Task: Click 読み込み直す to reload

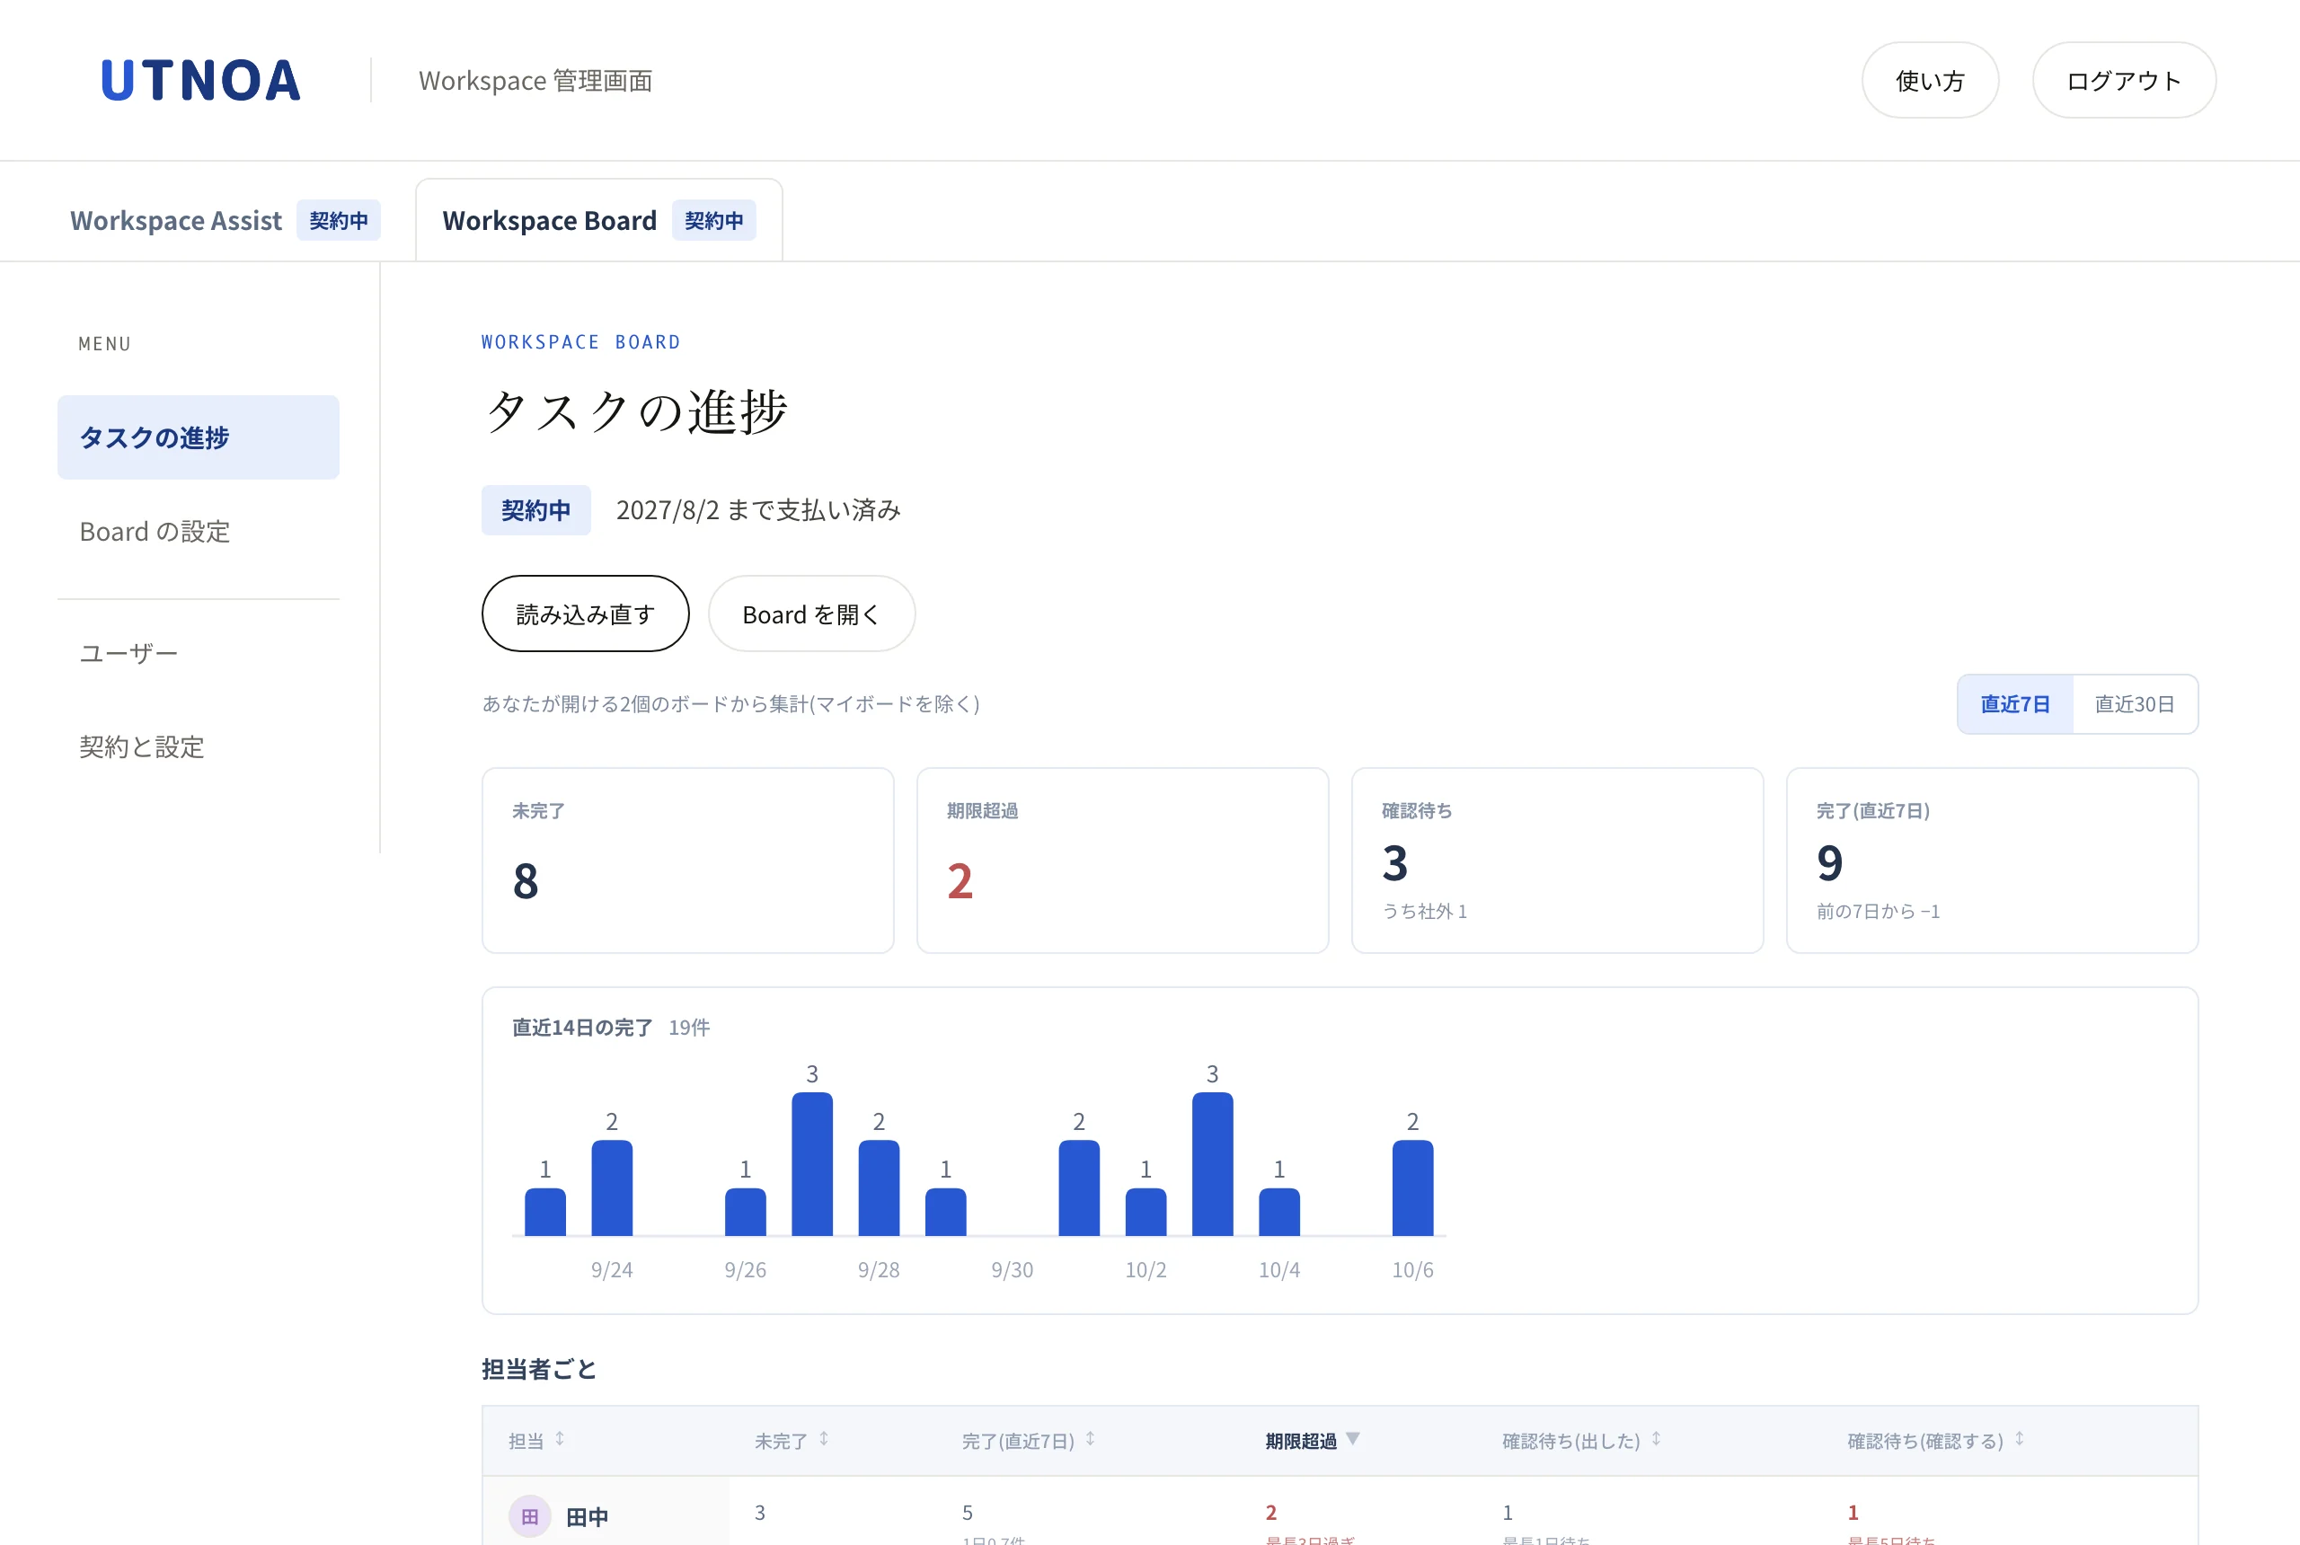Action: pyautogui.click(x=586, y=614)
